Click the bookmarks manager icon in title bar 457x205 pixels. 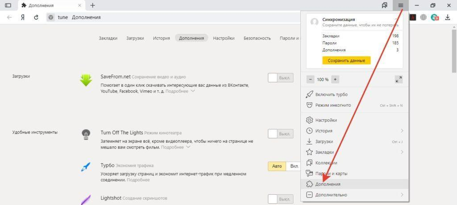[385, 5]
